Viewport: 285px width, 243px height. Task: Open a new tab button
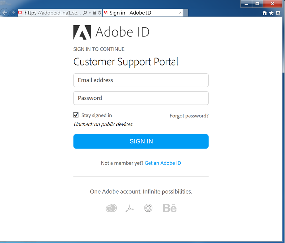[x=185, y=13]
